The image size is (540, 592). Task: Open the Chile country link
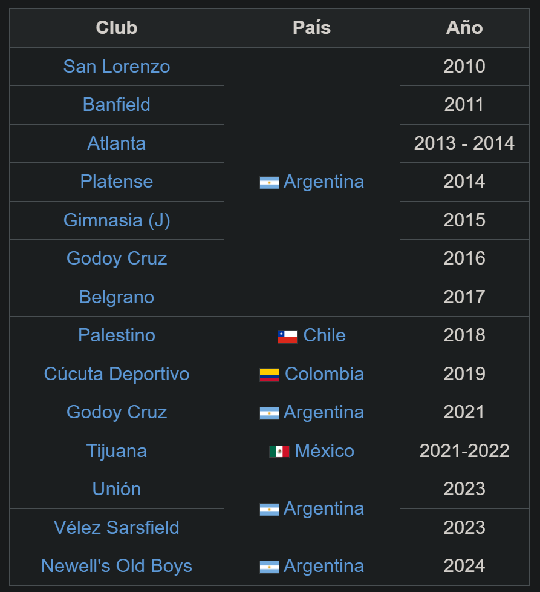tap(324, 335)
